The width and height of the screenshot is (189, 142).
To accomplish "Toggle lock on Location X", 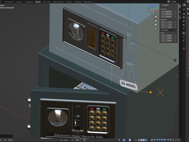I will tap(175, 11).
